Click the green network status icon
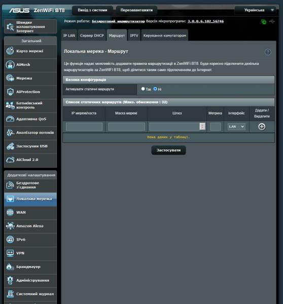Viewport: 283px width, 304px height. pos(264,21)
